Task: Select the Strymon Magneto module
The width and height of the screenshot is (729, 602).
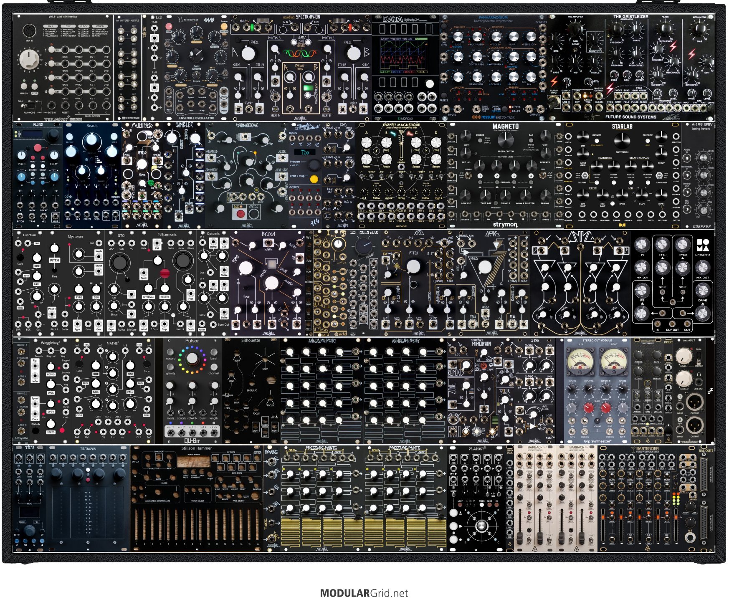Action: point(506,175)
